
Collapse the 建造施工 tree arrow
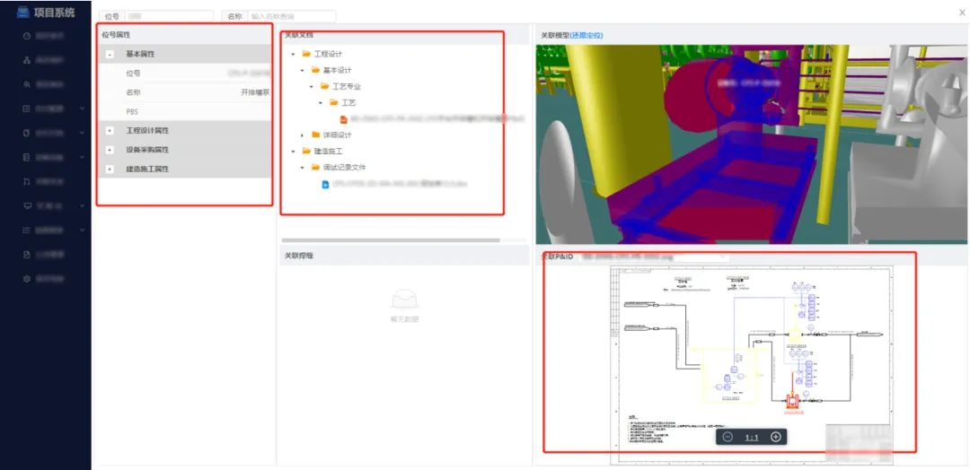point(293,151)
